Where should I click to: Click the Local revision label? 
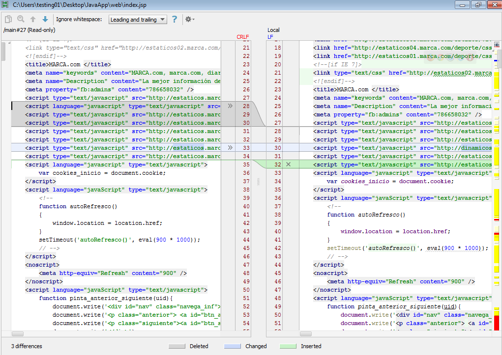point(273,30)
